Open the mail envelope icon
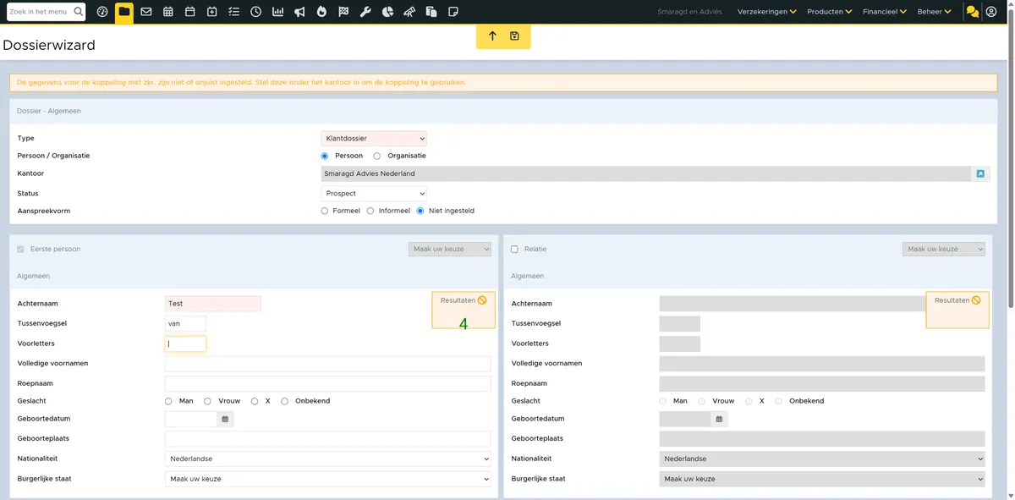 [x=146, y=12]
